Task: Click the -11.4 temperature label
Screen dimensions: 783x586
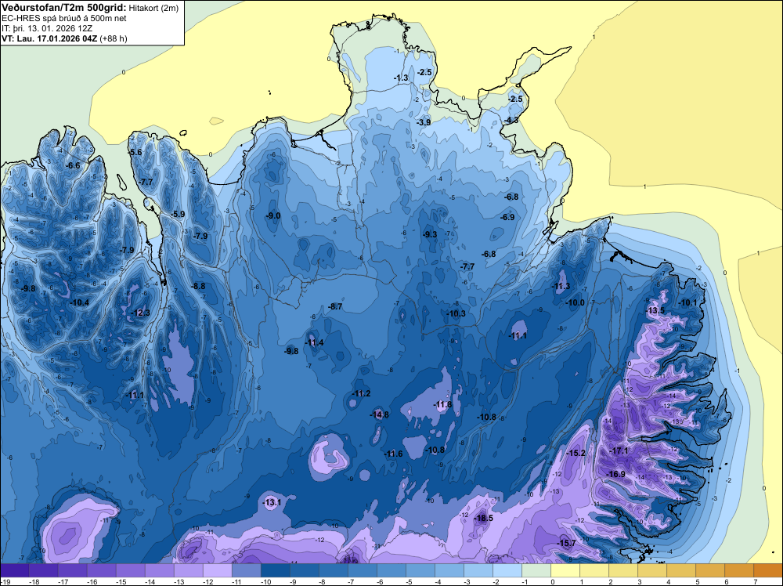Action: [315, 342]
